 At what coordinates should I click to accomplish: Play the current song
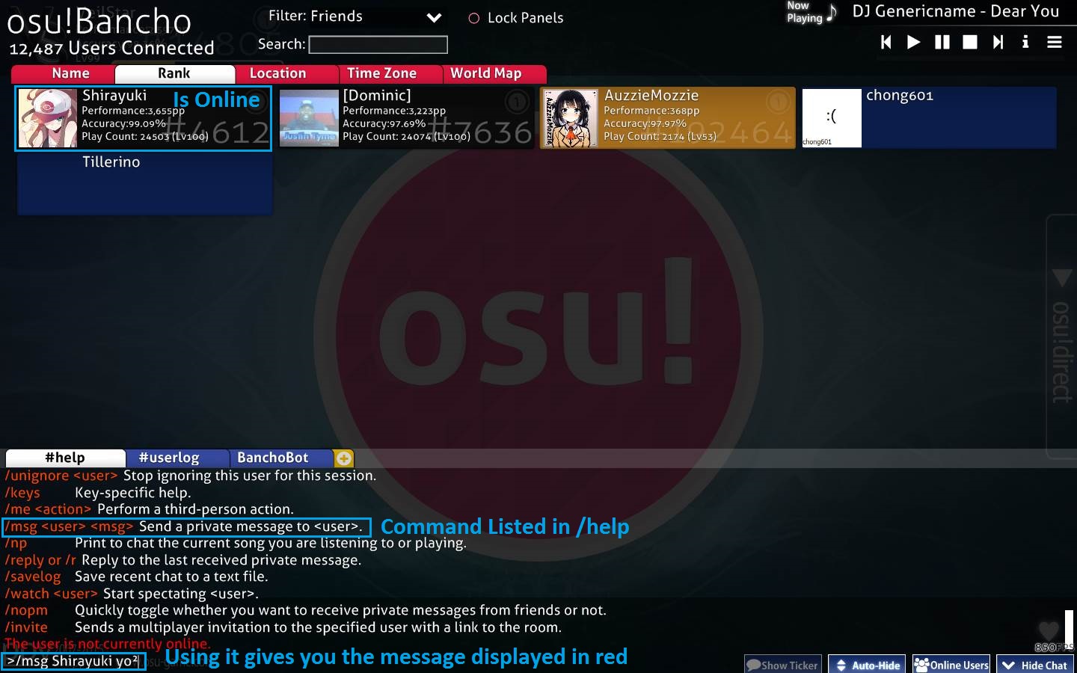coord(913,42)
